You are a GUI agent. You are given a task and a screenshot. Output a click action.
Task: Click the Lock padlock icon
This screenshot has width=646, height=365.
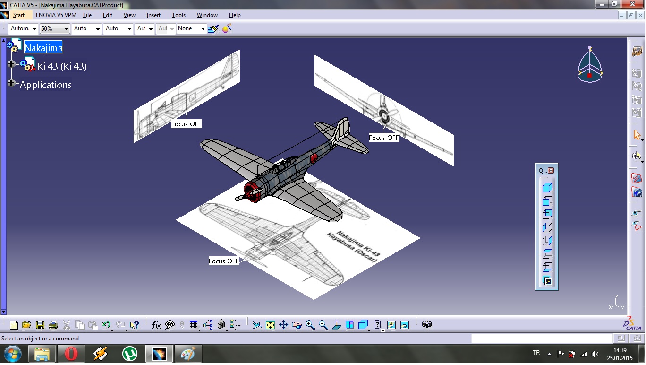(221, 325)
